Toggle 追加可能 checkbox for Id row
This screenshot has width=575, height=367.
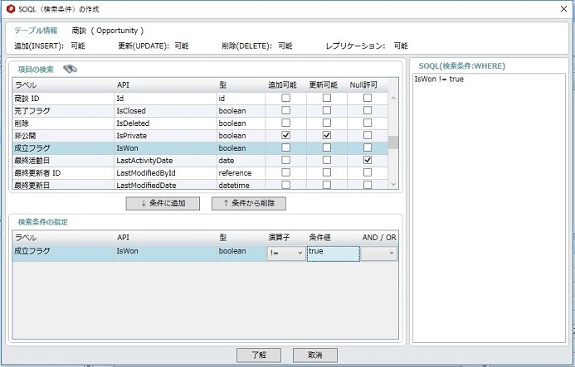point(285,98)
